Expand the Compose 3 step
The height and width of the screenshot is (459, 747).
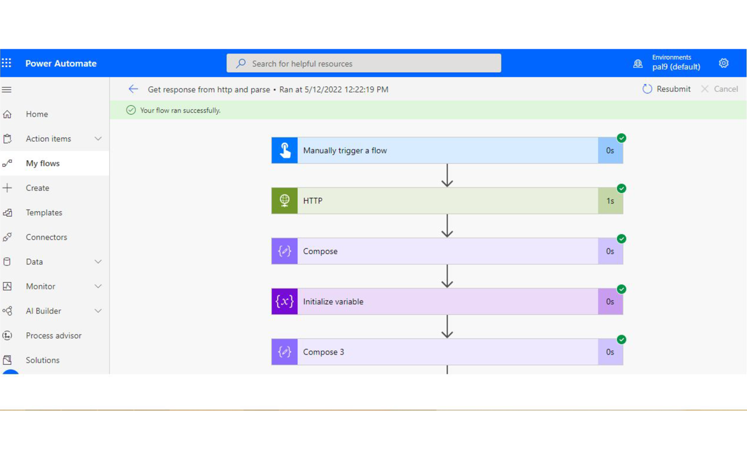tap(447, 352)
